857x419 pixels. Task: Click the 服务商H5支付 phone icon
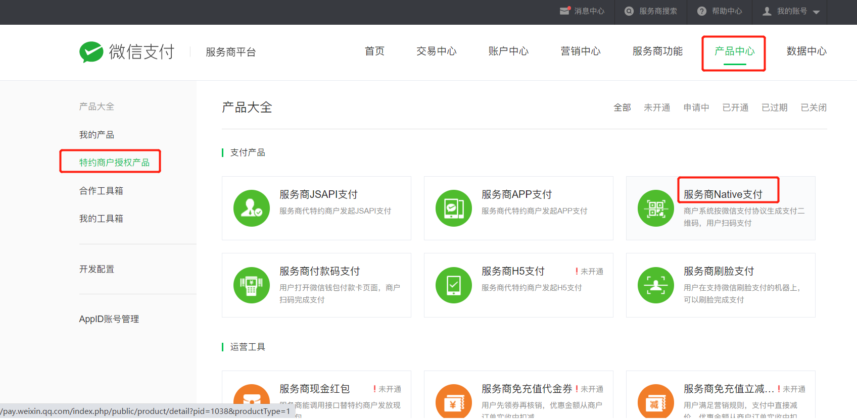pyautogui.click(x=454, y=285)
